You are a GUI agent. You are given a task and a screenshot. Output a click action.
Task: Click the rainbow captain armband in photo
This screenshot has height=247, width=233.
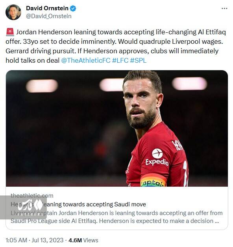tap(153, 181)
